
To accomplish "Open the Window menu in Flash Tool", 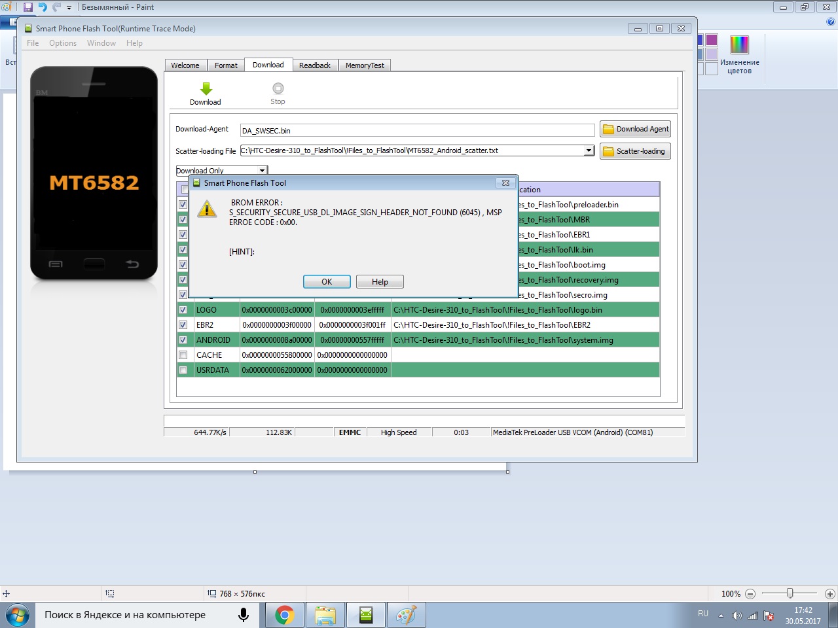I will click(x=101, y=43).
